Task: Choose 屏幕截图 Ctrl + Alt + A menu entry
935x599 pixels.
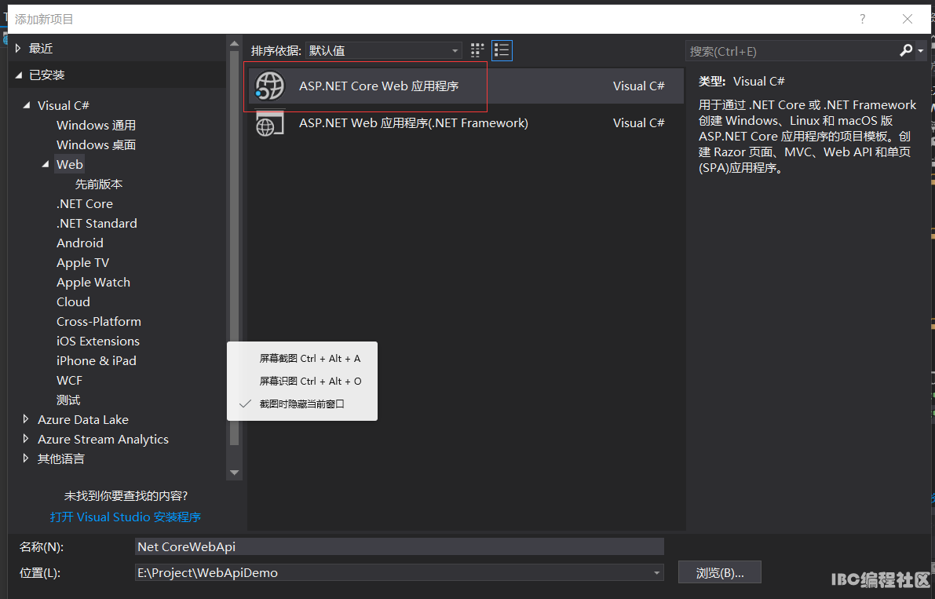Action: [301, 358]
